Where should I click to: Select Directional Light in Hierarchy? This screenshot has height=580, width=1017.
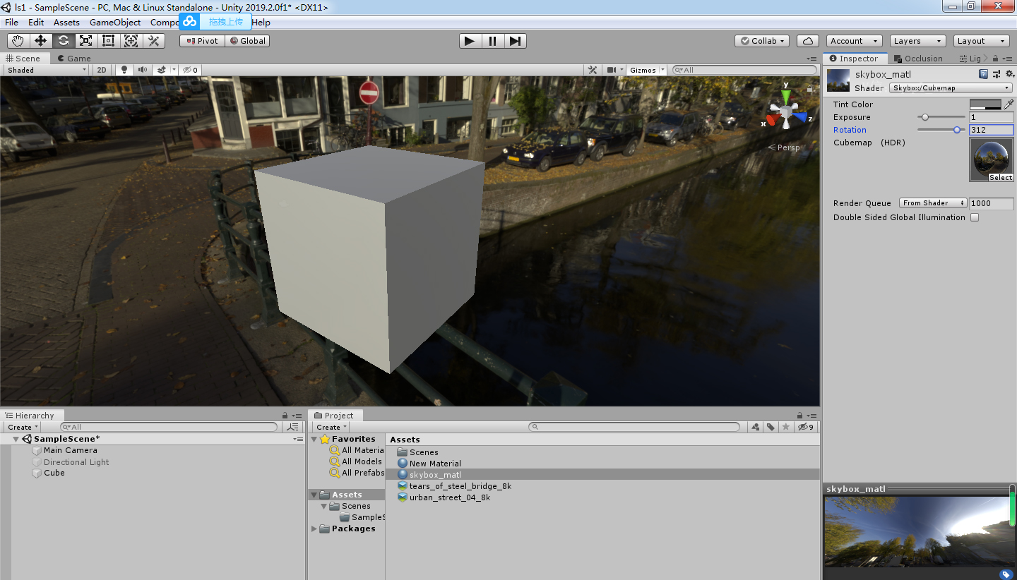coord(76,462)
